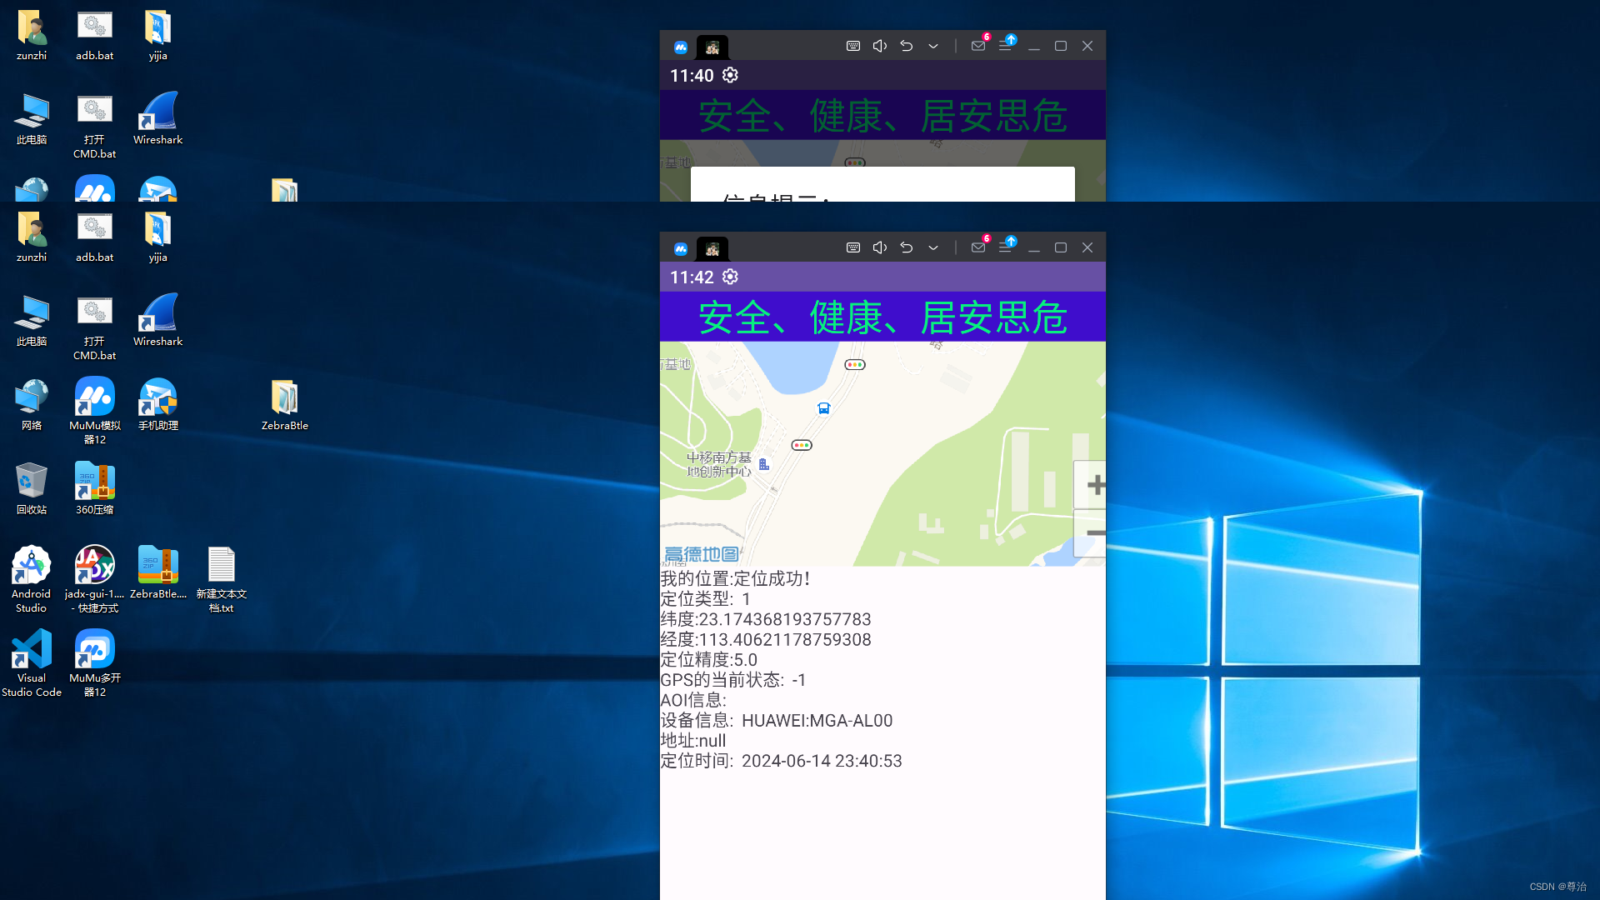Expand the chevron dropdown in the 11:42 emulator toolbar
1600x900 pixels.
click(x=933, y=247)
